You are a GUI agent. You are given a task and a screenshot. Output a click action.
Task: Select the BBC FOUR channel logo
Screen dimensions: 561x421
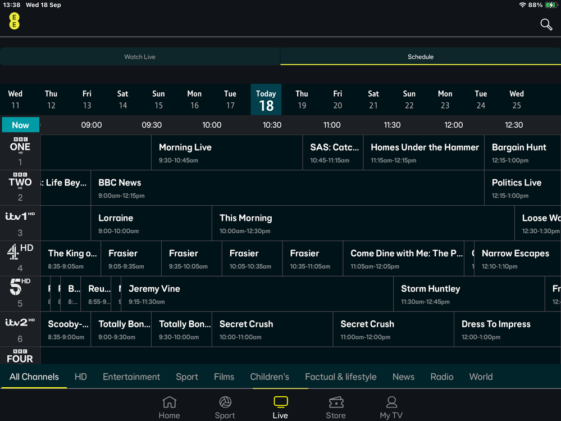click(x=20, y=356)
